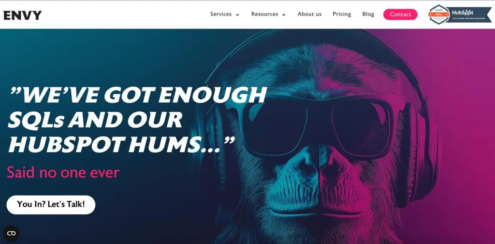Visit the Blog link
Screen dimensions: 495x244
pos(368,14)
